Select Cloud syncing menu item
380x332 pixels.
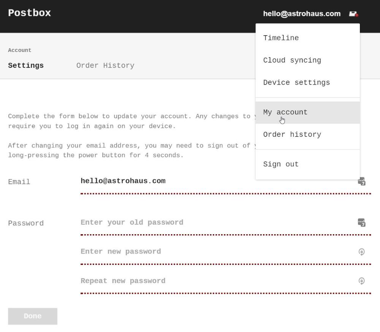click(x=307, y=60)
